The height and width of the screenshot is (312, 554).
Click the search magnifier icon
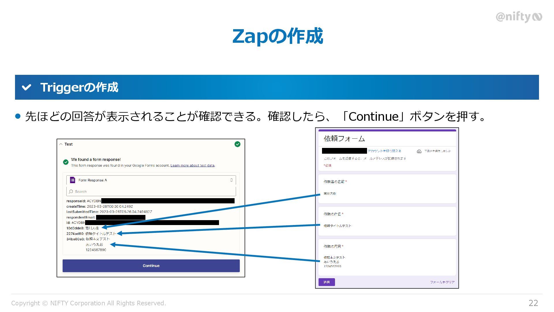(71, 191)
